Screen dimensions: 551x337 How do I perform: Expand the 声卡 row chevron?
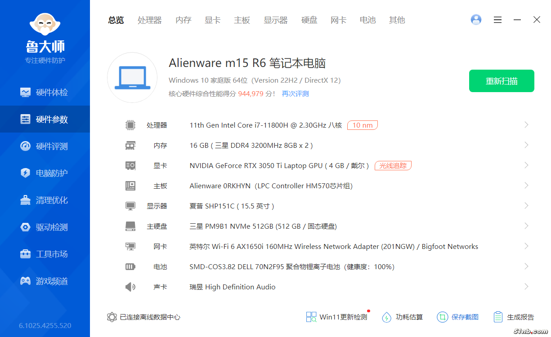click(x=526, y=287)
